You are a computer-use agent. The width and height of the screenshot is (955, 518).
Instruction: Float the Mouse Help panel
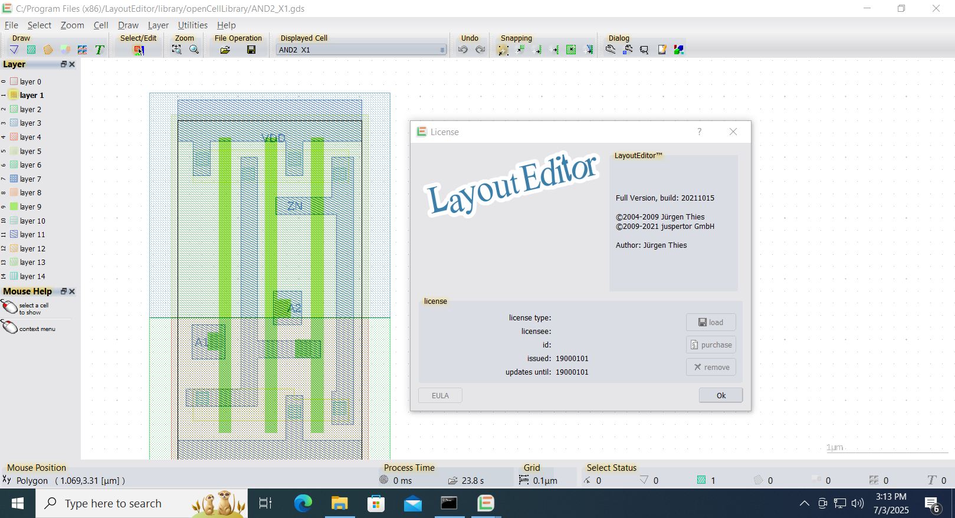click(64, 291)
